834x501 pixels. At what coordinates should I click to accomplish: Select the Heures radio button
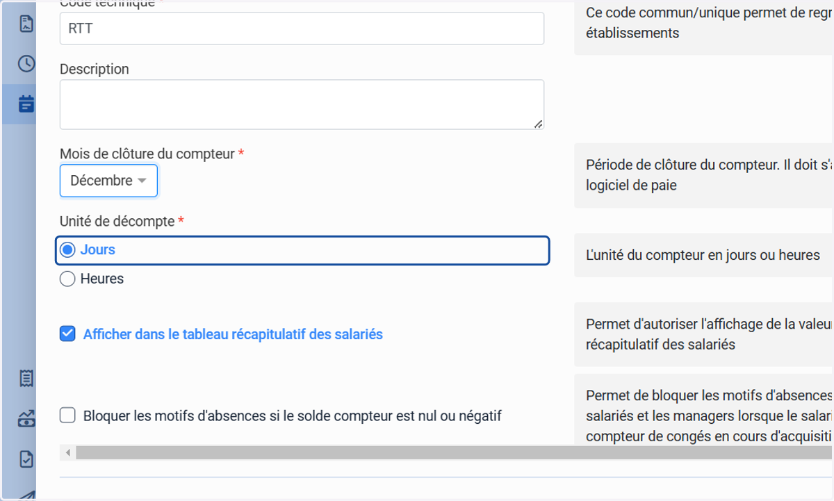pos(67,279)
